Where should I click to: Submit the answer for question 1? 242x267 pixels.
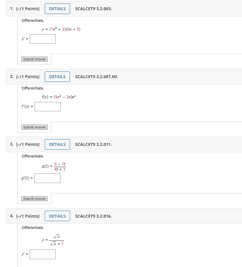(x=34, y=59)
